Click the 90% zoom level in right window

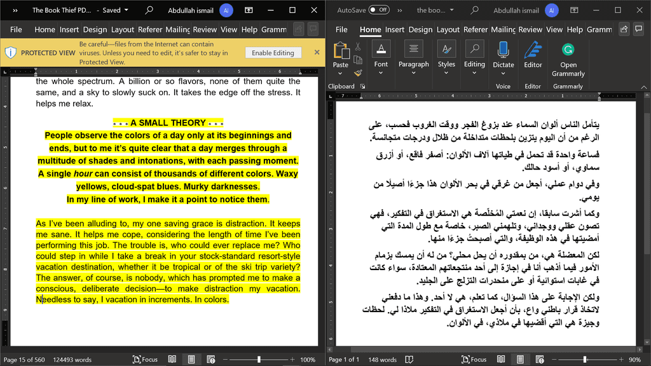(634, 360)
